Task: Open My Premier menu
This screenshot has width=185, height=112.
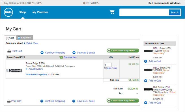Action: click(40, 12)
